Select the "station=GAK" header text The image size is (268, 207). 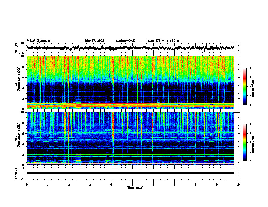point(126,41)
